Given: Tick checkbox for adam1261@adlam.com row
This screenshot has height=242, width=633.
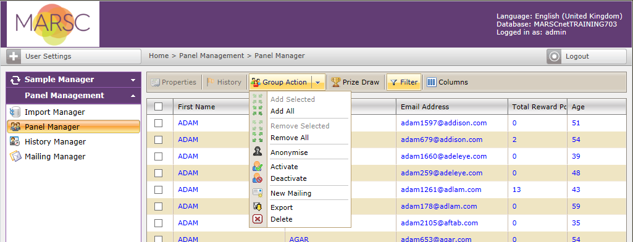Looking at the screenshot, I should [x=159, y=190].
